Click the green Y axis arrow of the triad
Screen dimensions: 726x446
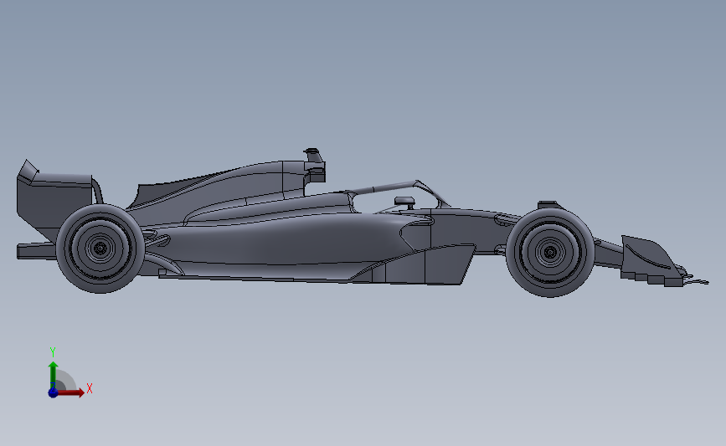tap(54, 375)
